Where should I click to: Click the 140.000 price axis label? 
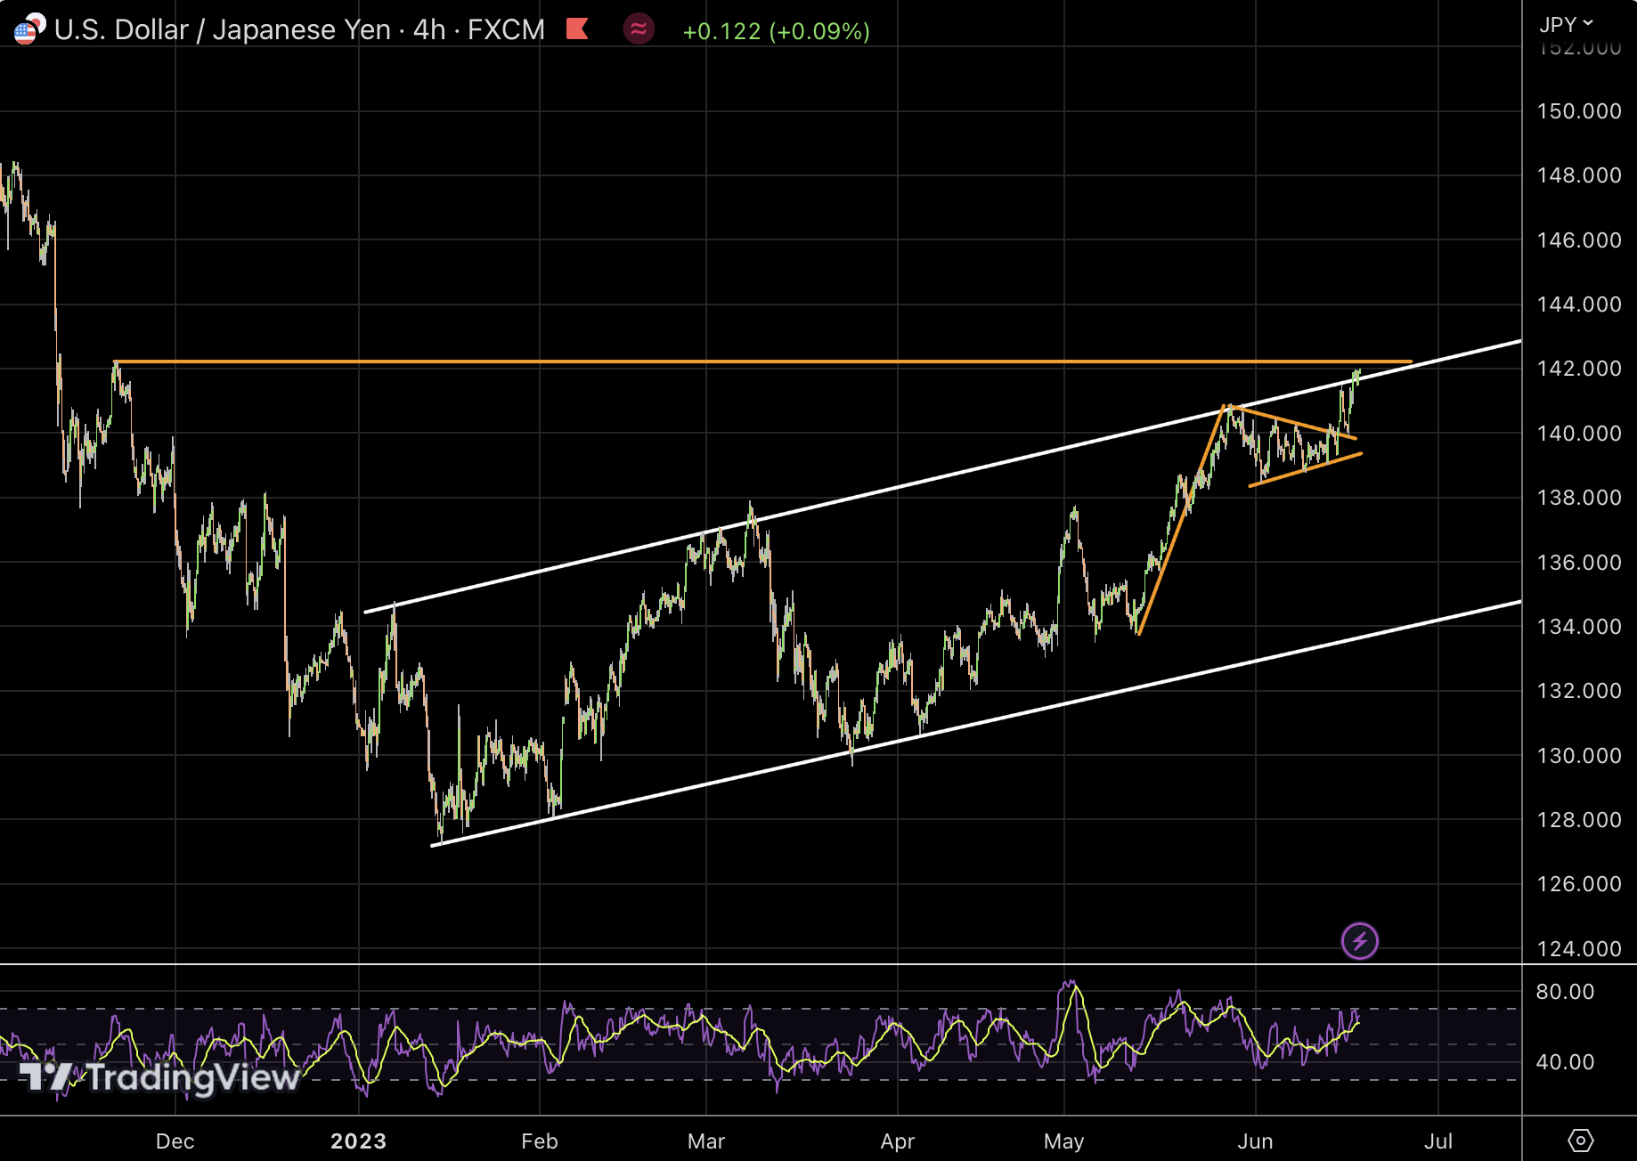pos(1579,434)
